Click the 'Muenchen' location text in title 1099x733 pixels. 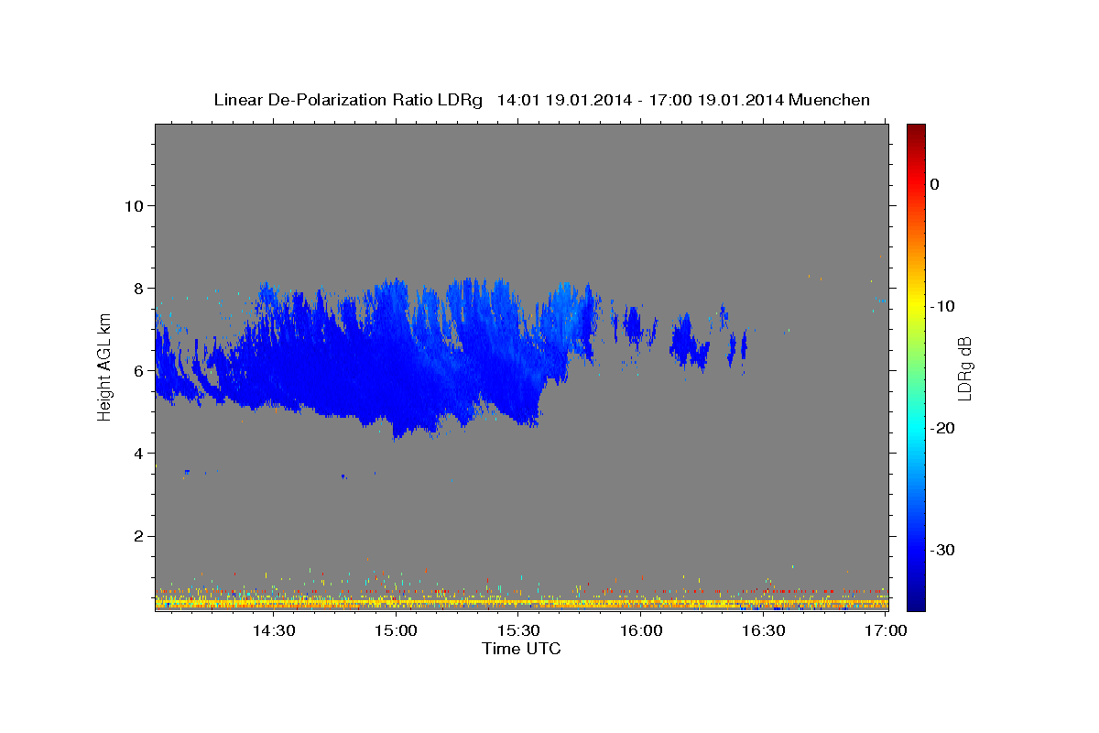(x=830, y=100)
